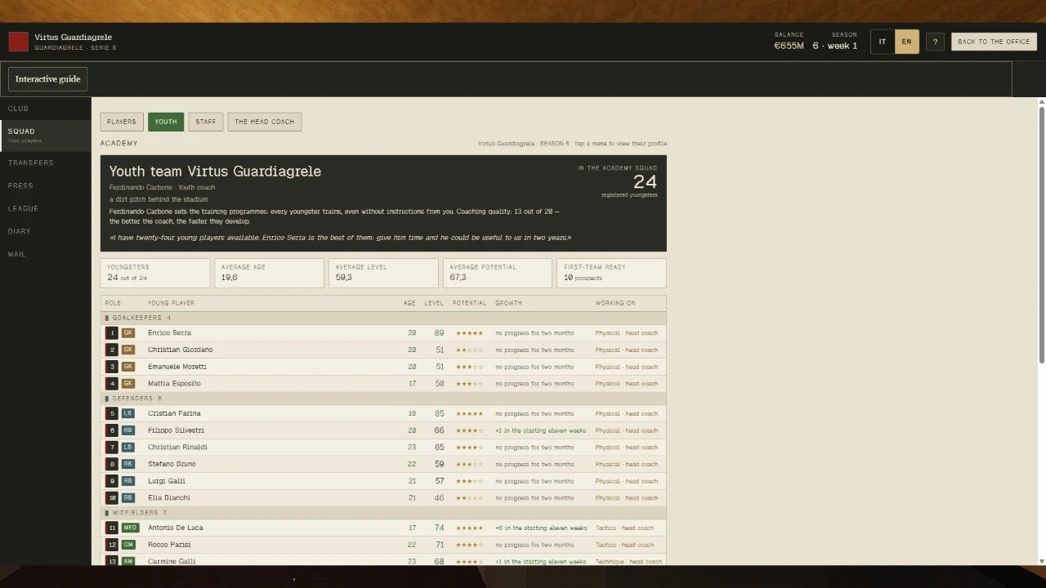The width and height of the screenshot is (1046, 588).
Task: Open the question mark help button
Action: click(x=935, y=42)
